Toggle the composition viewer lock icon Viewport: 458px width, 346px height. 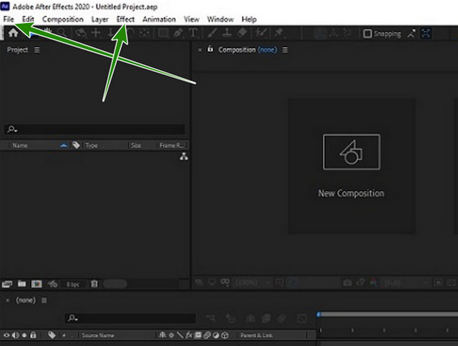tap(211, 49)
